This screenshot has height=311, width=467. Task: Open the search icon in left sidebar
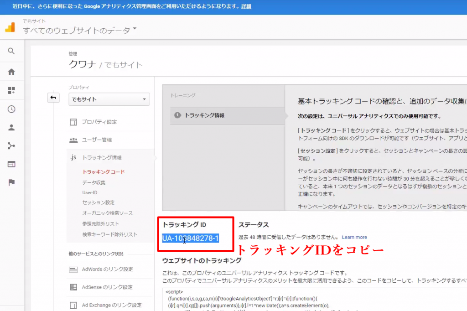pos(11,51)
